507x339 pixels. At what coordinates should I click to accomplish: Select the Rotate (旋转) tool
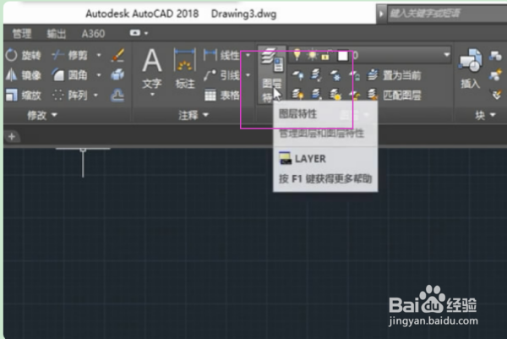24,55
